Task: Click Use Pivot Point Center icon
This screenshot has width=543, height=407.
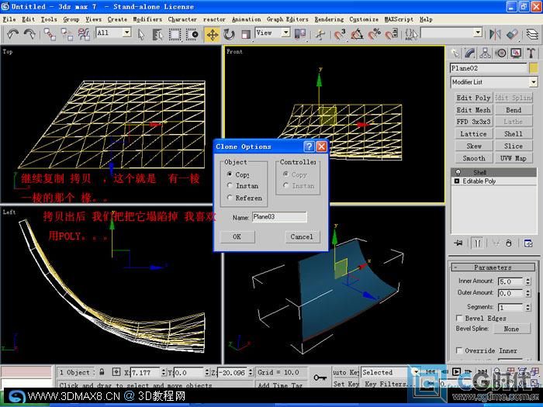Action: (300, 34)
